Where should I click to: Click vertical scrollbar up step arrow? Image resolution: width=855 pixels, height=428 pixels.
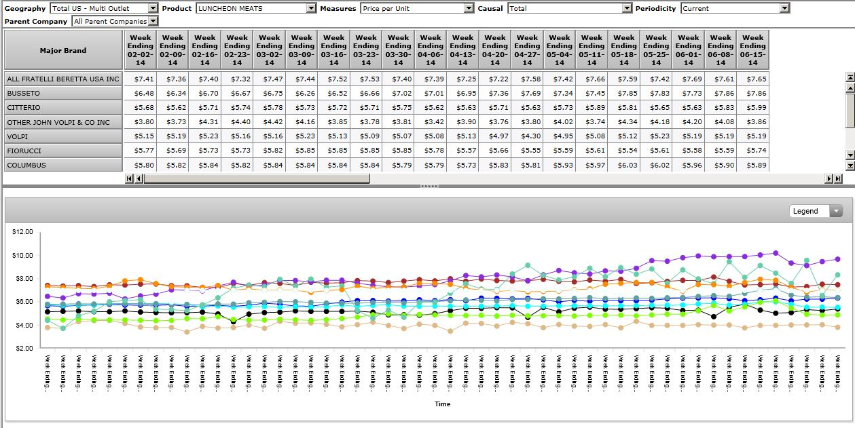[850, 87]
